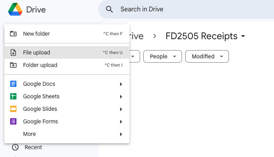Click the search magnifier icon

110,9
